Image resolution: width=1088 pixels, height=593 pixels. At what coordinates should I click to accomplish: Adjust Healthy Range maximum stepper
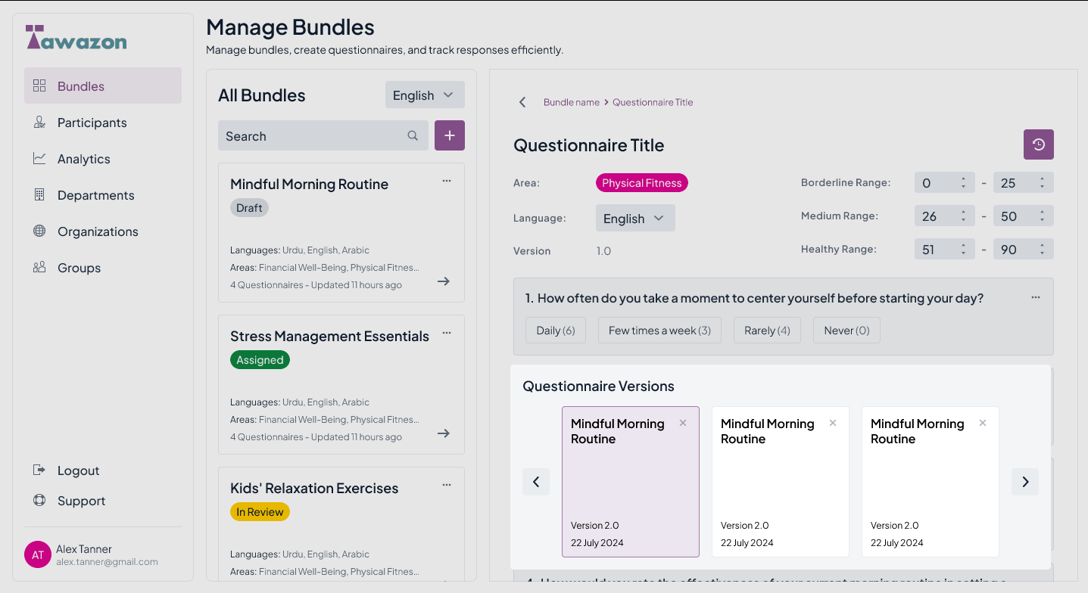1042,250
